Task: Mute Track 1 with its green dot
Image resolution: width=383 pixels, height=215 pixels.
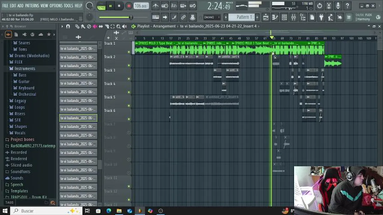Action: (129, 52)
